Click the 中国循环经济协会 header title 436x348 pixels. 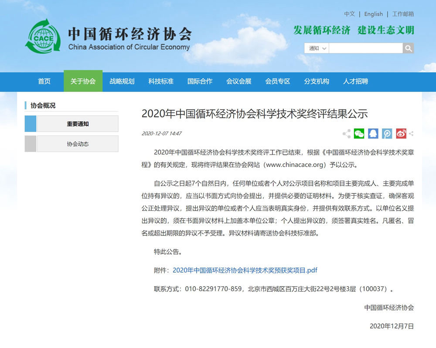coord(130,34)
